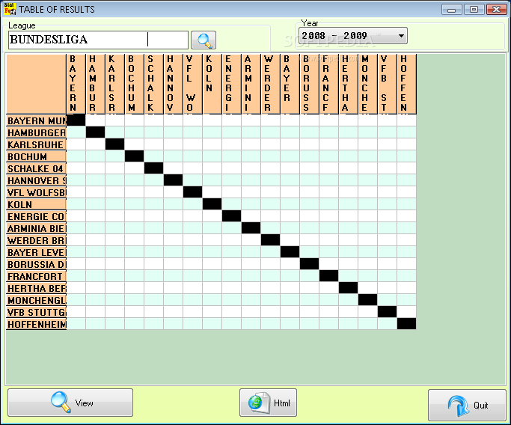
Task: Click the vertical BAYER column header
Action: [x=290, y=84]
